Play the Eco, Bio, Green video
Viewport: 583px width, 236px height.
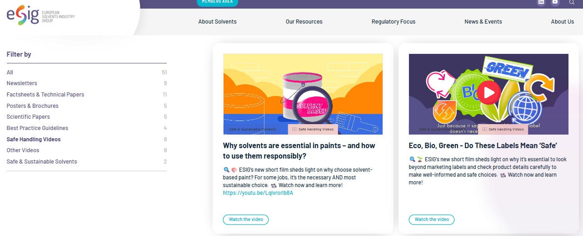[x=488, y=93]
